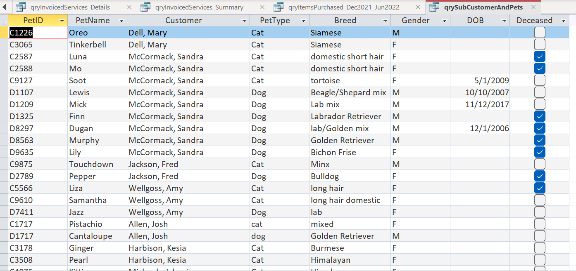The image size is (576, 271).
Task: Open the Gender column filter dropdown
Action: pos(445,20)
